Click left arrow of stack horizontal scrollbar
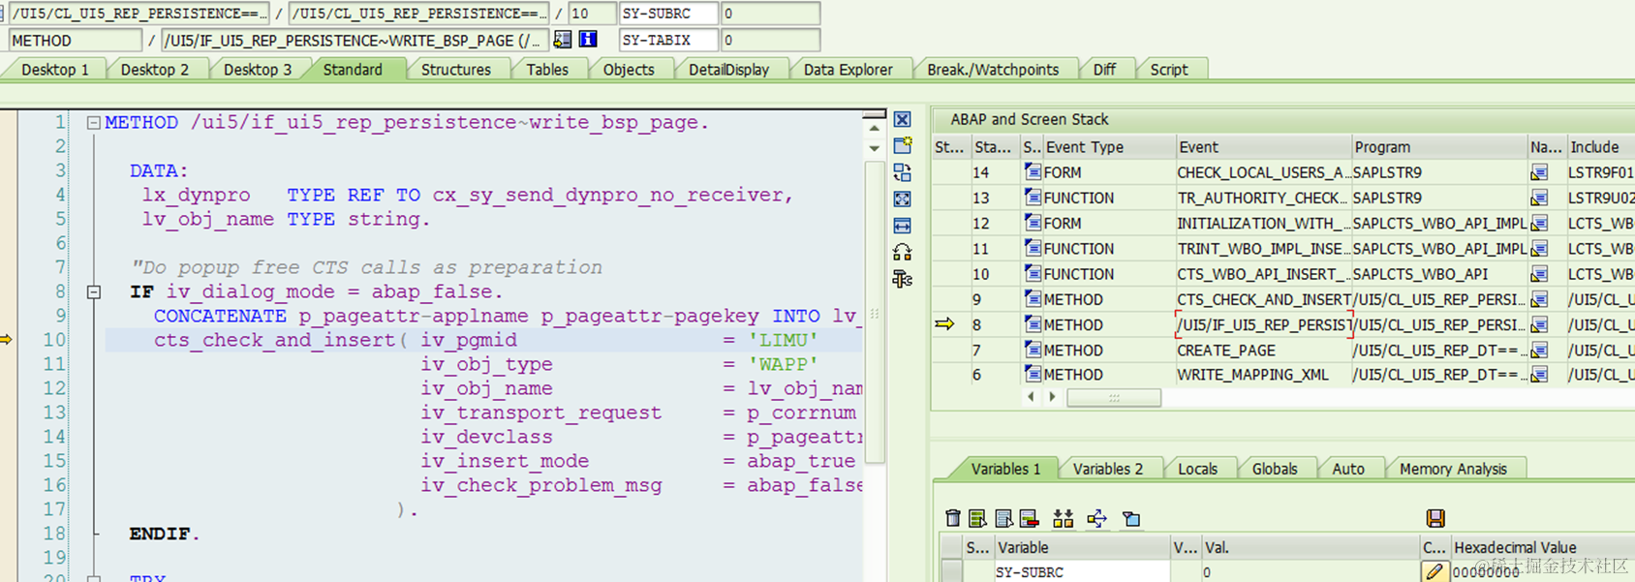Image resolution: width=1635 pixels, height=582 pixels. coord(1031,397)
